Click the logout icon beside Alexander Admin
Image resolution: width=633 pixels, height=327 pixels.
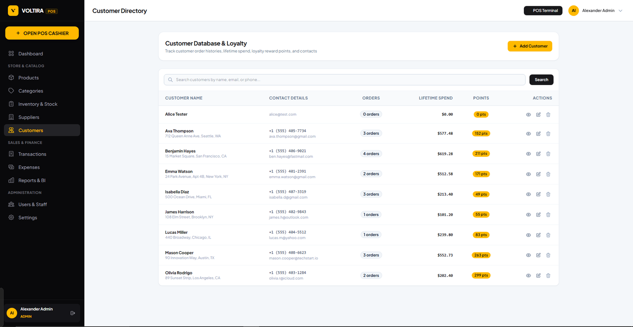point(73,313)
